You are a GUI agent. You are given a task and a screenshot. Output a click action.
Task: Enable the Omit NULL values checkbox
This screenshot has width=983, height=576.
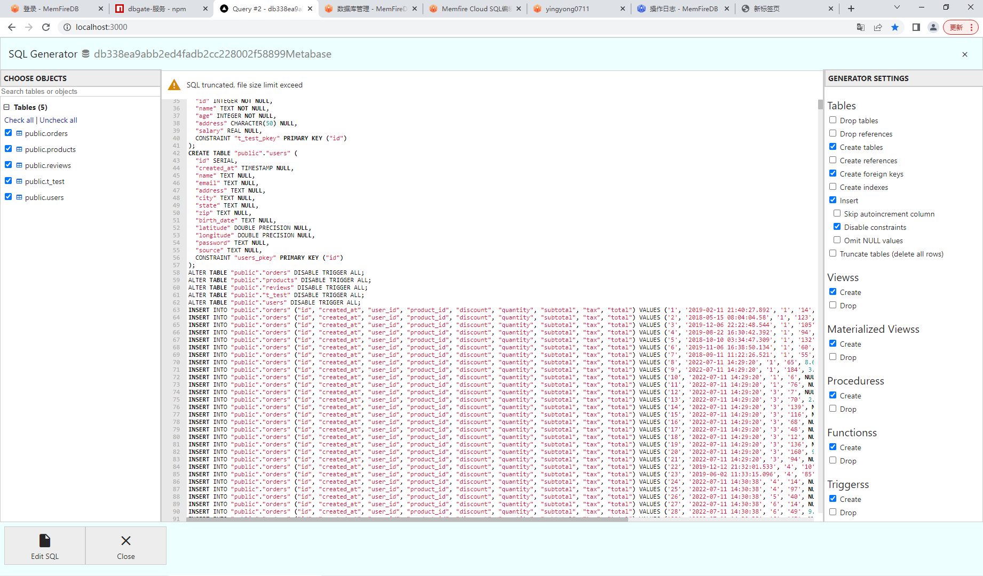[837, 240]
